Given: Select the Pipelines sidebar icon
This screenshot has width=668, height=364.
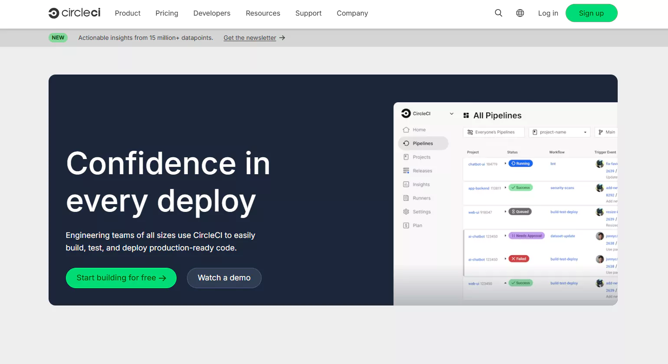Looking at the screenshot, I should coord(406,143).
